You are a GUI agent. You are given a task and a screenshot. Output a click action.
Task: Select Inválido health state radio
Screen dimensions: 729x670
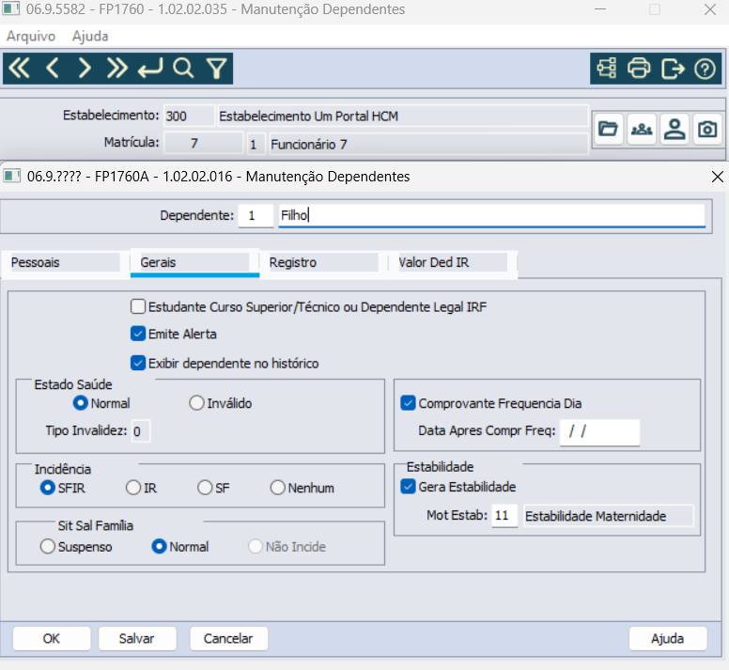(196, 403)
